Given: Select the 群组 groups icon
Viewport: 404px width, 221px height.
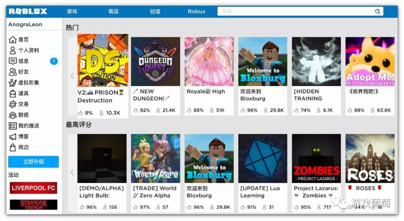Looking at the screenshot, I should pyautogui.click(x=13, y=115).
